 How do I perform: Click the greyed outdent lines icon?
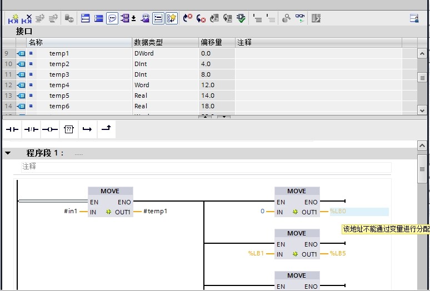(271, 18)
